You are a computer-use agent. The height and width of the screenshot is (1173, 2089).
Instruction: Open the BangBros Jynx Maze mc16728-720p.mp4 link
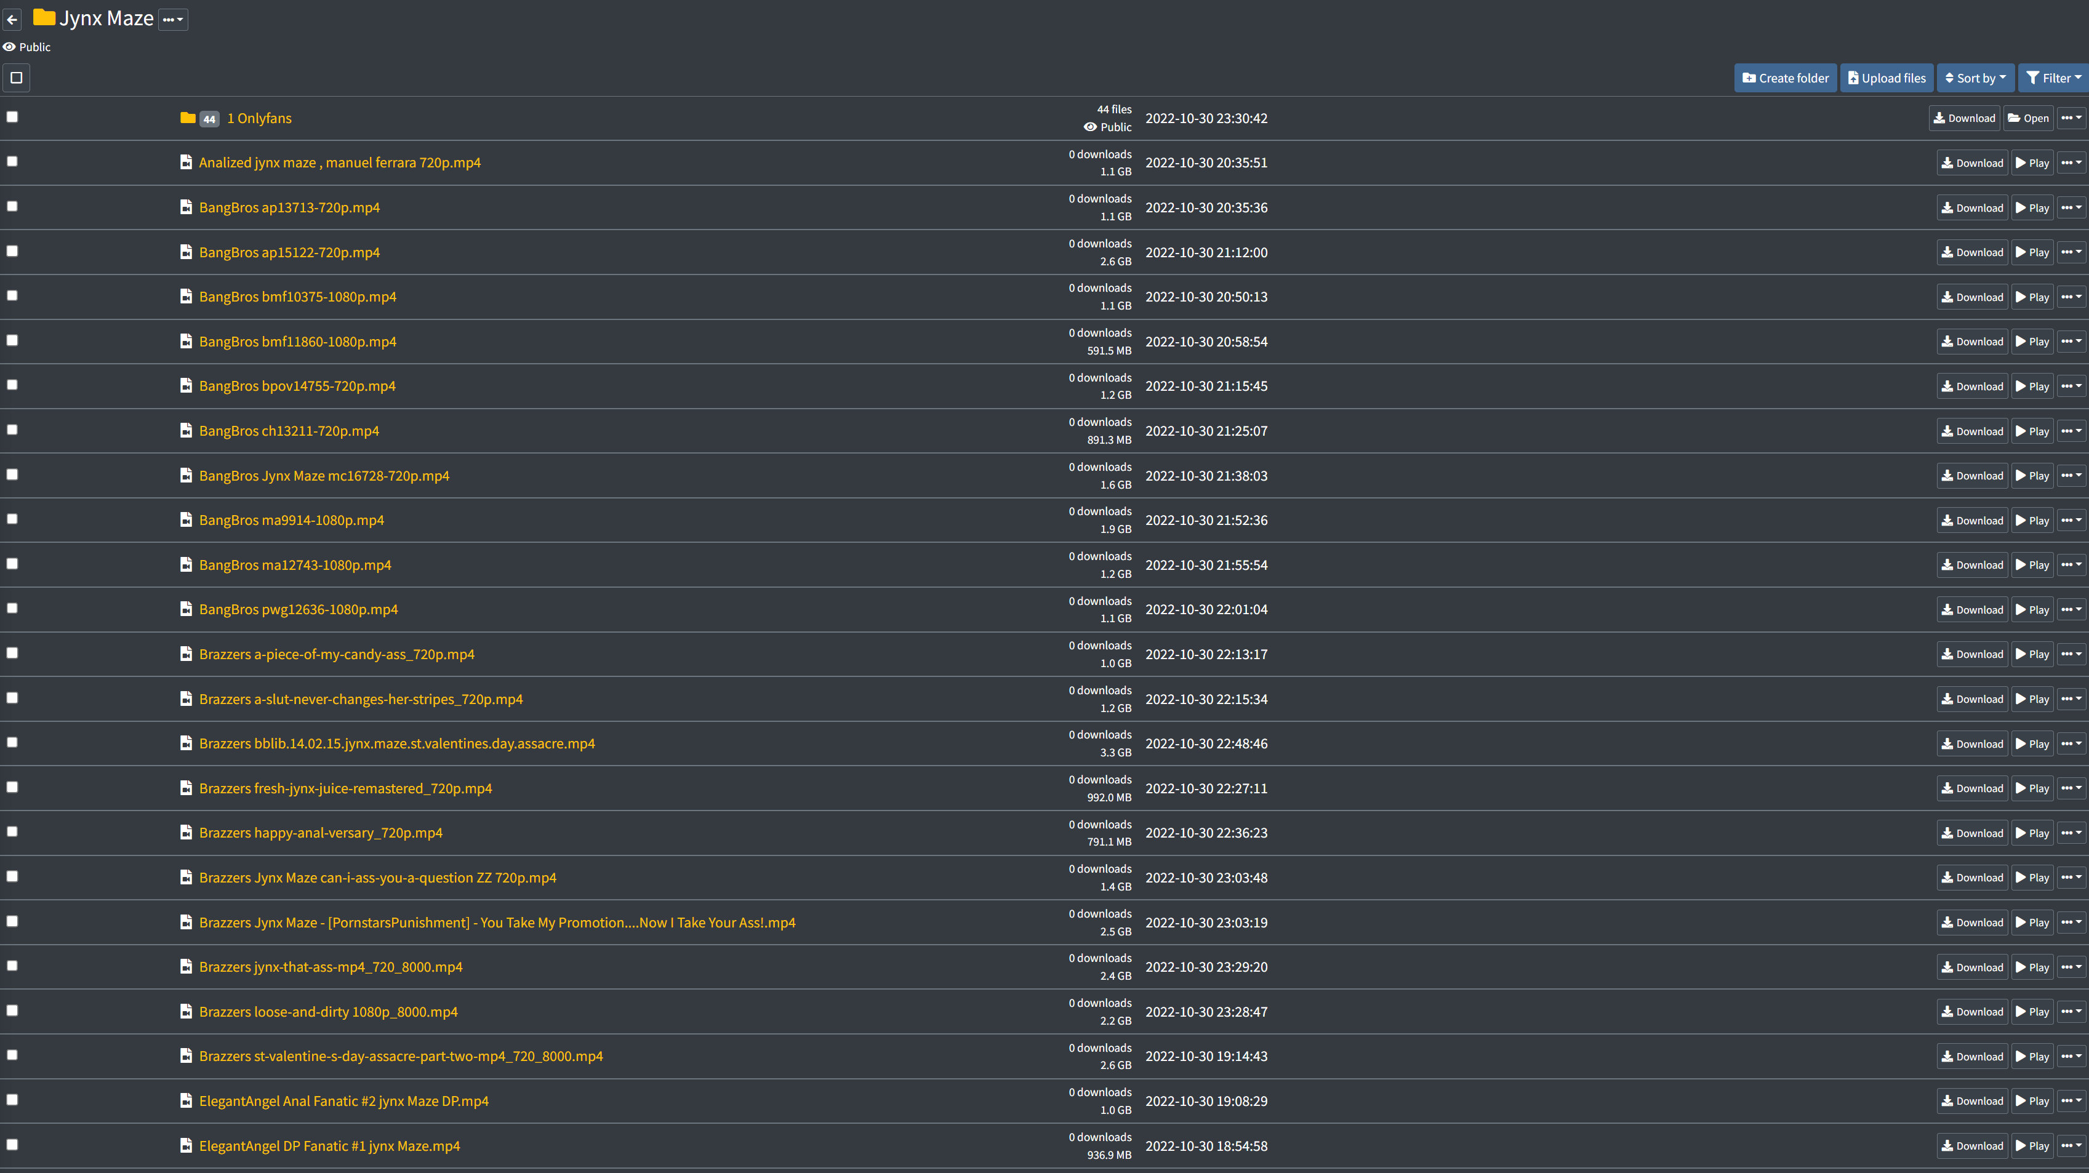[324, 476]
